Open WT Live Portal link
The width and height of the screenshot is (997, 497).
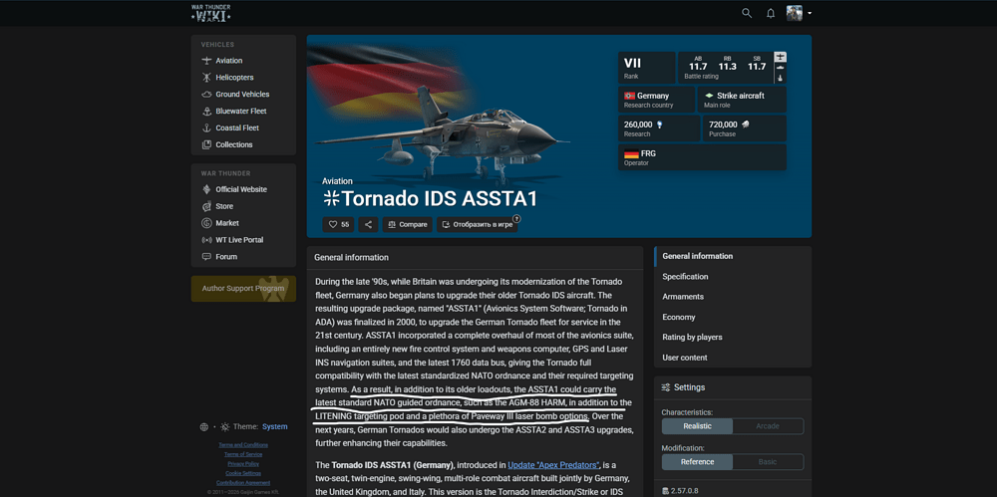click(x=239, y=240)
